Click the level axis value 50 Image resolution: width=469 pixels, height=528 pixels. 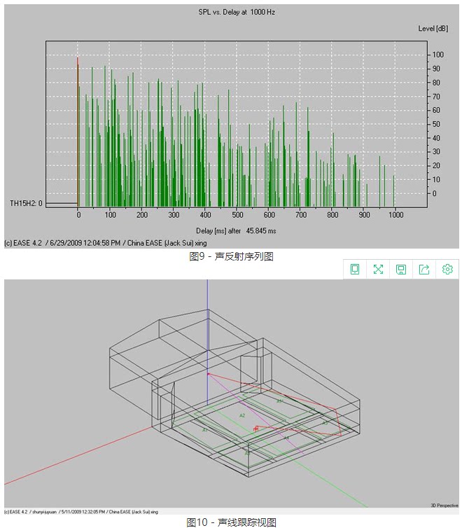(x=436, y=124)
